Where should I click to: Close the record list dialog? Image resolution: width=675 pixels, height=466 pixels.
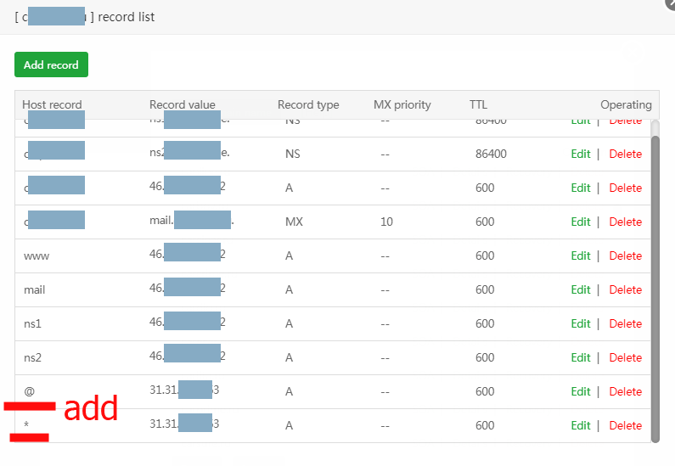pos(670,3)
